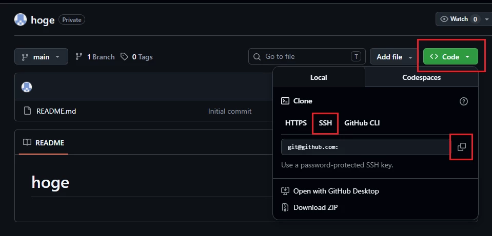492x236 pixels.
Task: View the 1 Branch link
Action: [x=95, y=57]
